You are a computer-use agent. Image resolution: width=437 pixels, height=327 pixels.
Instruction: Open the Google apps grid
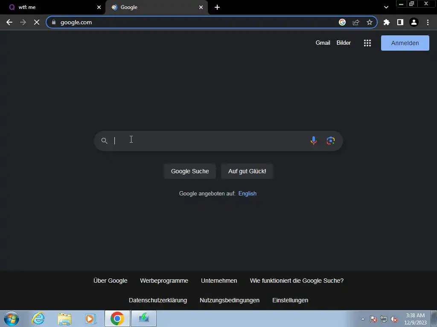pos(367,43)
